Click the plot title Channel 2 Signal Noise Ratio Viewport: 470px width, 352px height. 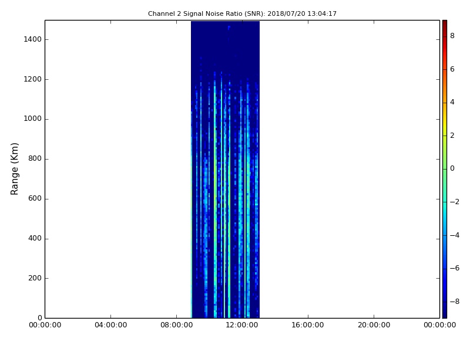[x=242, y=13]
